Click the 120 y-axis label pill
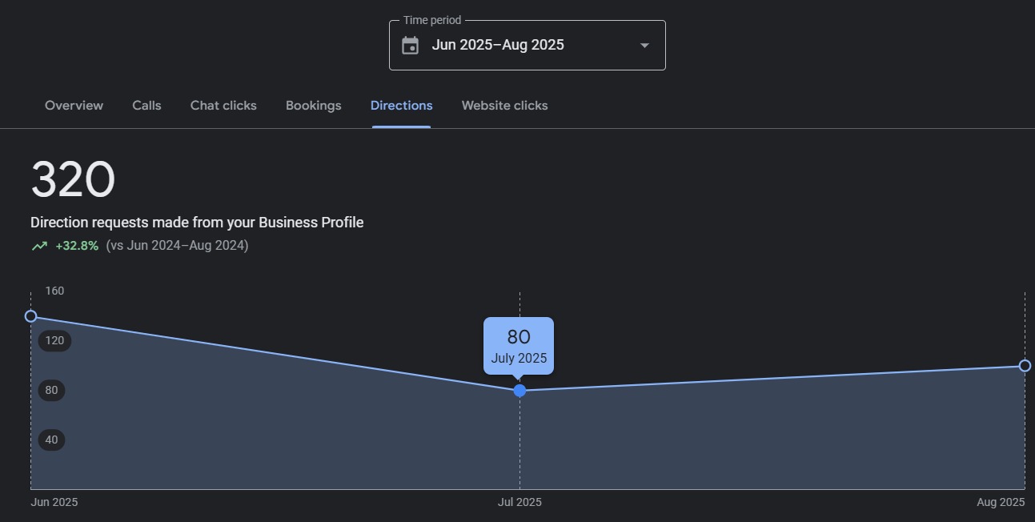Viewport: 1035px width, 522px height. click(54, 341)
